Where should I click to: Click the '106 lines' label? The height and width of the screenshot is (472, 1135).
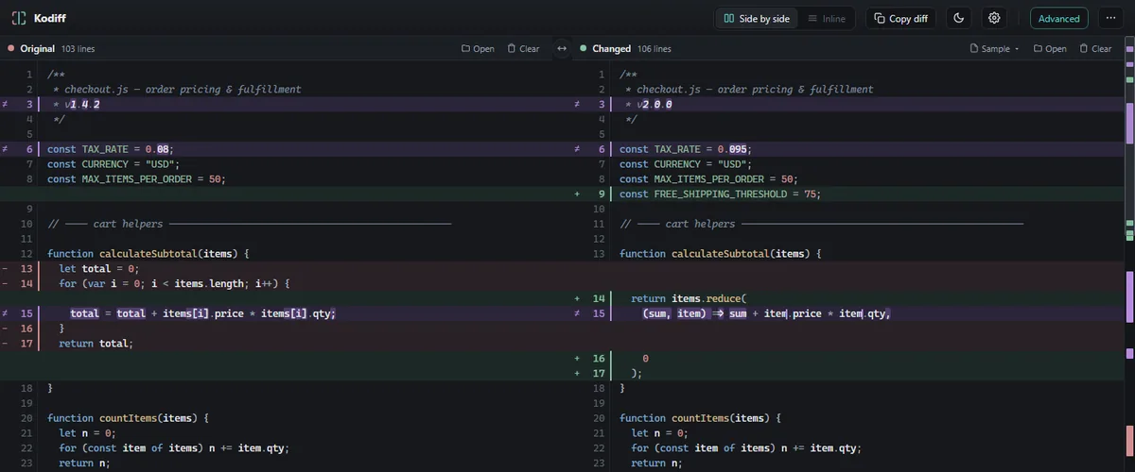click(655, 48)
